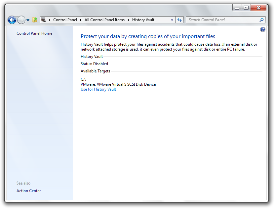Refresh the page with the refresh icon
Viewport: 275px width, 209px height.
coord(179,20)
